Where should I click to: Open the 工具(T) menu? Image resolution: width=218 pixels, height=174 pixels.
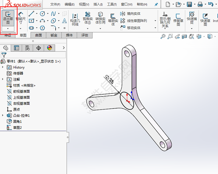click(x=112, y=5)
